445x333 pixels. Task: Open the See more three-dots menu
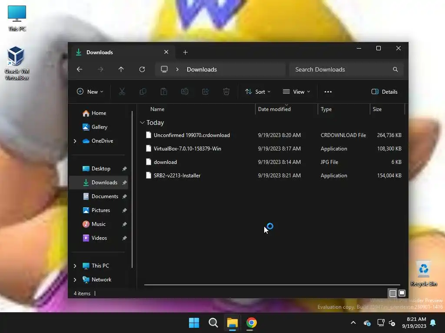(x=328, y=92)
